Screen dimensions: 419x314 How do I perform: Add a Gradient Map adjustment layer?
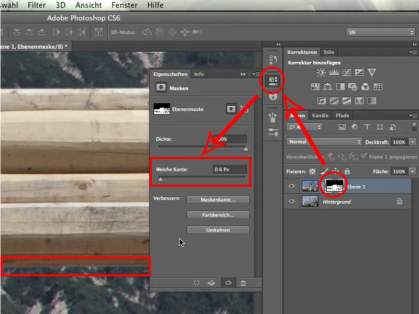[x=372, y=100]
